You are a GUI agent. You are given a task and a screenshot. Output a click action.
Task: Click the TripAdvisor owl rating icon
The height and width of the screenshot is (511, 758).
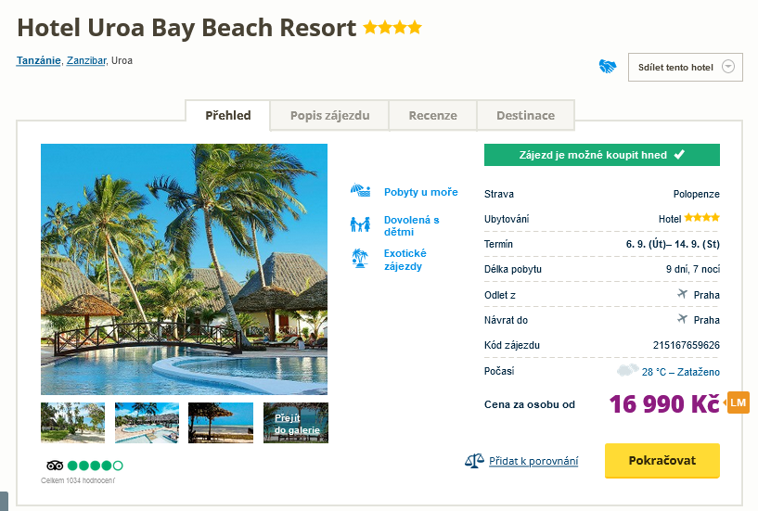pos(54,465)
